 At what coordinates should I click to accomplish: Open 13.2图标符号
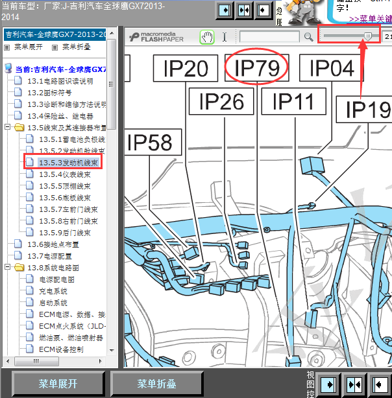[x=49, y=93]
